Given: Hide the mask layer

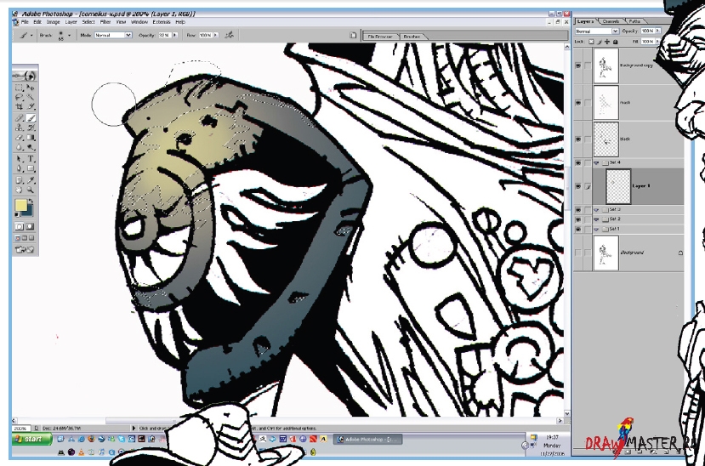Looking at the screenshot, I should click(578, 103).
